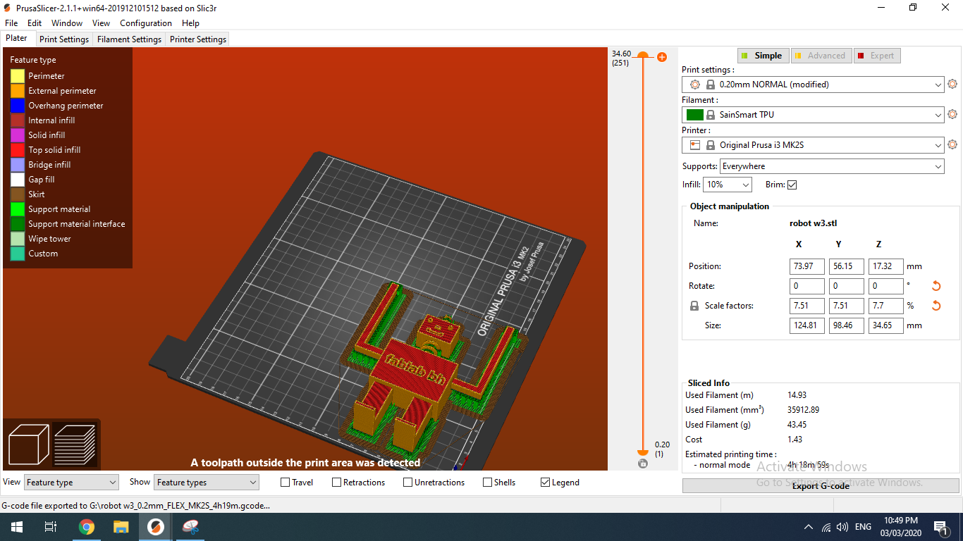Image resolution: width=963 pixels, height=541 pixels.
Task: Click the Rotate Z input field
Action: point(886,286)
